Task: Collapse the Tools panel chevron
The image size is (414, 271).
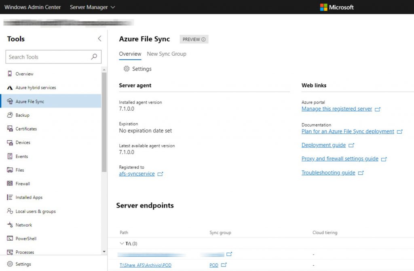Action: (99, 38)
